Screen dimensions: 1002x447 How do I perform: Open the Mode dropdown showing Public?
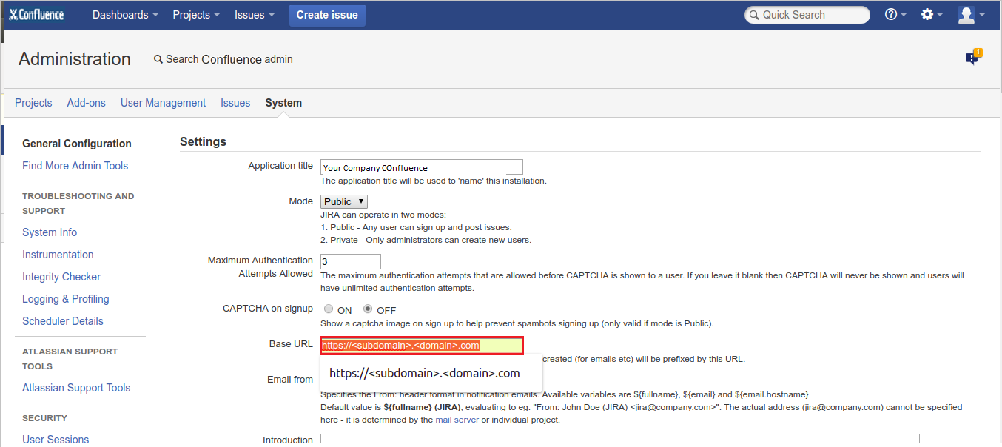[343, 201]
